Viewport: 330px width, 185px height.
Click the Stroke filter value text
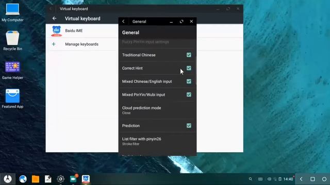click(130, 144)
